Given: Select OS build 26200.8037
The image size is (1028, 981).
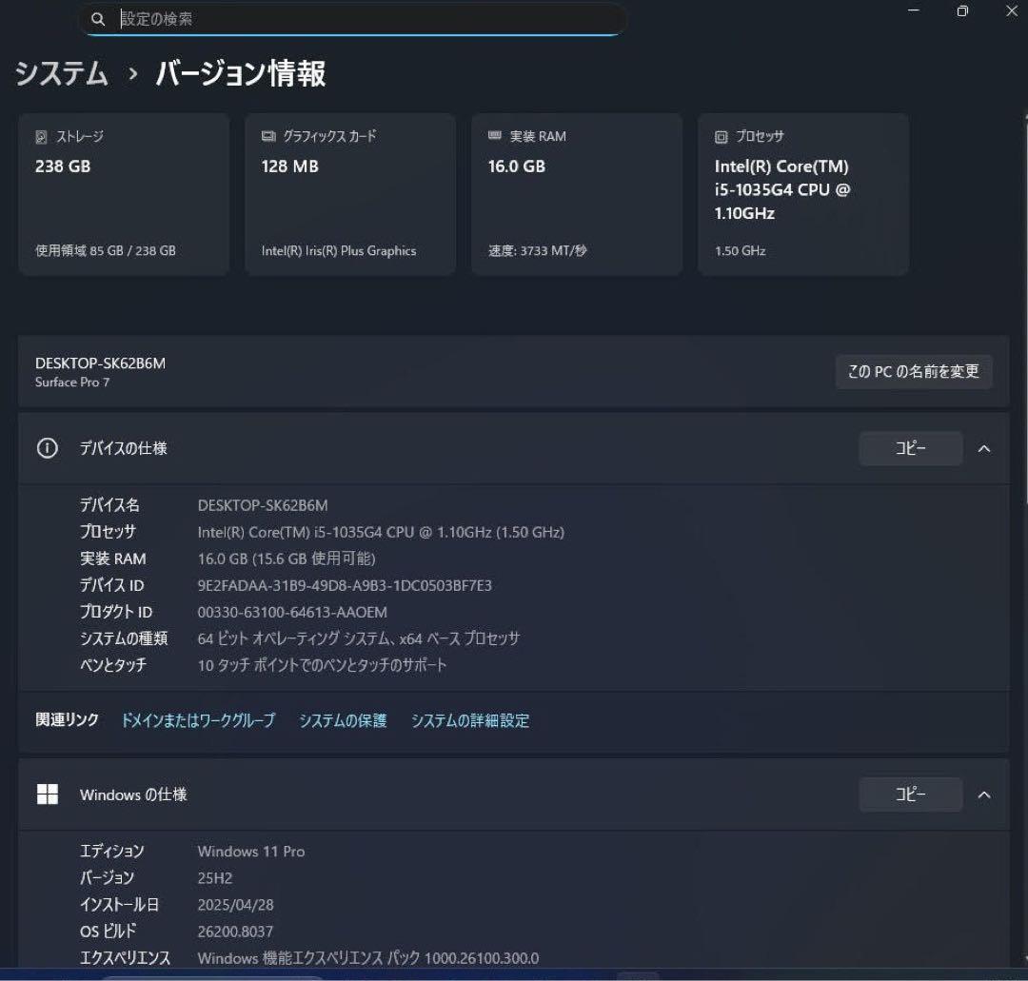Looking at the screenshot, I should [x=235, y=932].
